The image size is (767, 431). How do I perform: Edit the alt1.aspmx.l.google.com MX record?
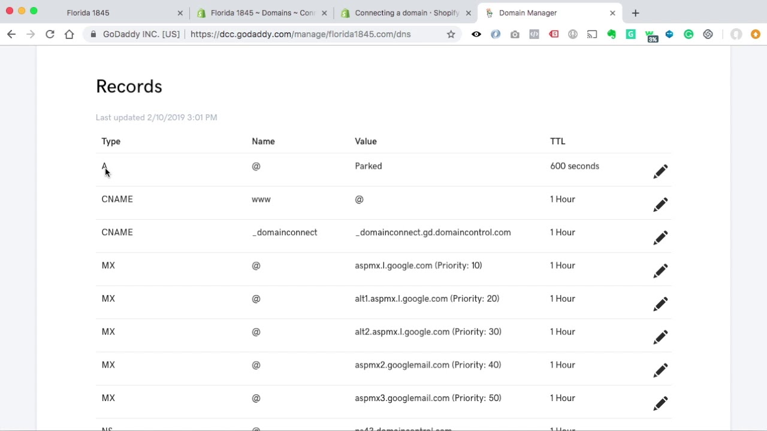point(660,304)
